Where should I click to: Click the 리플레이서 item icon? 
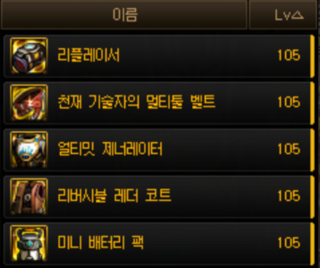click(x=29, y=55)
